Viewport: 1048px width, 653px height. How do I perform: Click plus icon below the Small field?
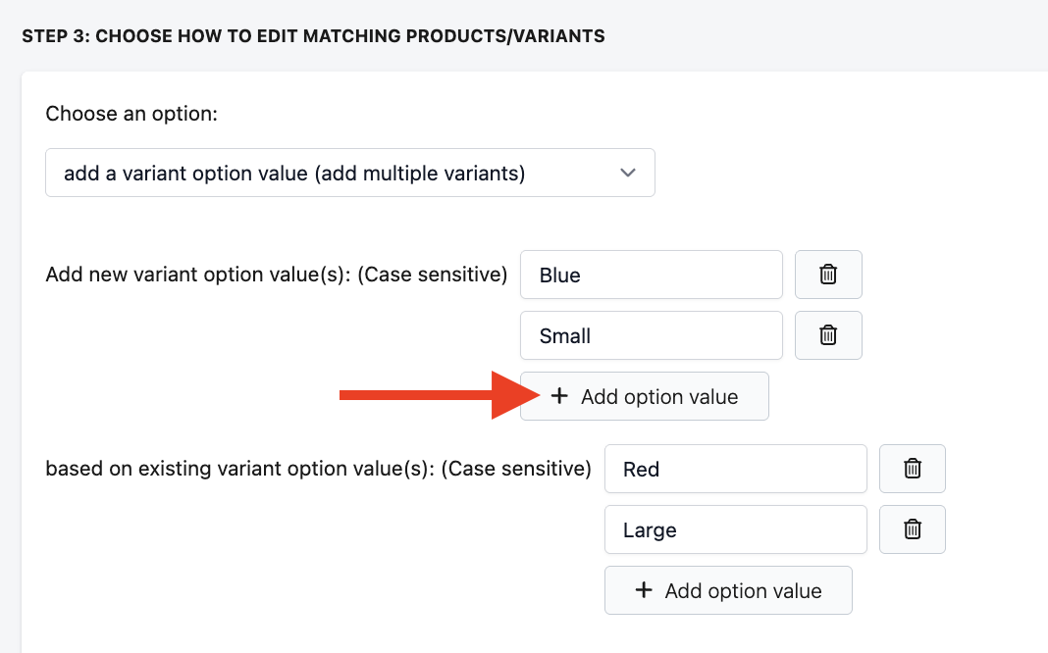[x=559, y=396]
